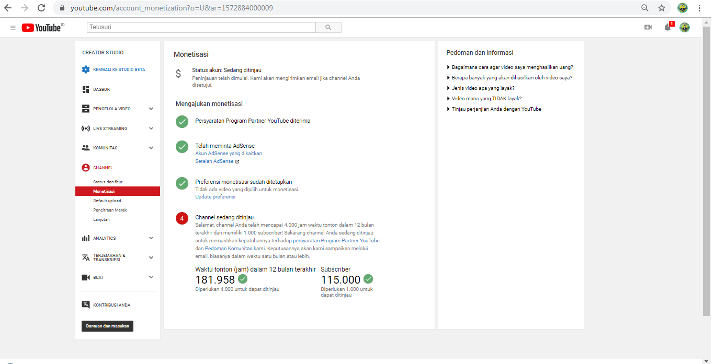Viewport: 715px width, 364px height.
Task: Open the YouTube hamburger guide menu
Action: tap(13, 28)
